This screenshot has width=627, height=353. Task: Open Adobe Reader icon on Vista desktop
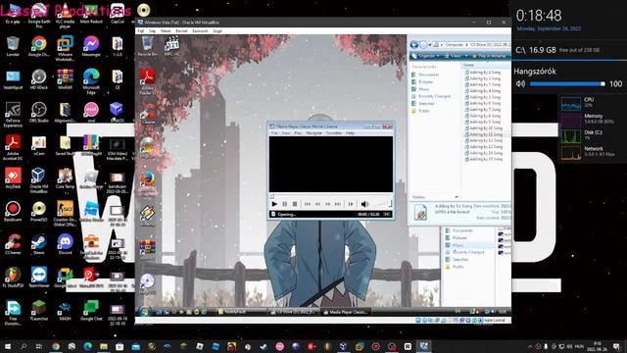[148, 81]
